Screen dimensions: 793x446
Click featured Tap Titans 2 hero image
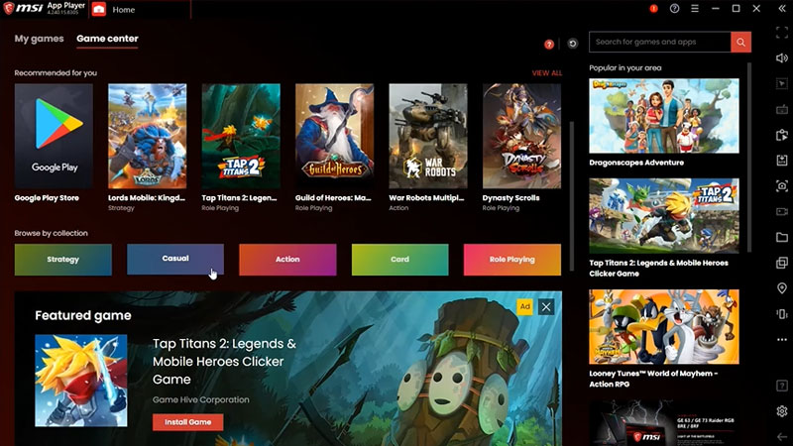point(81,381)
